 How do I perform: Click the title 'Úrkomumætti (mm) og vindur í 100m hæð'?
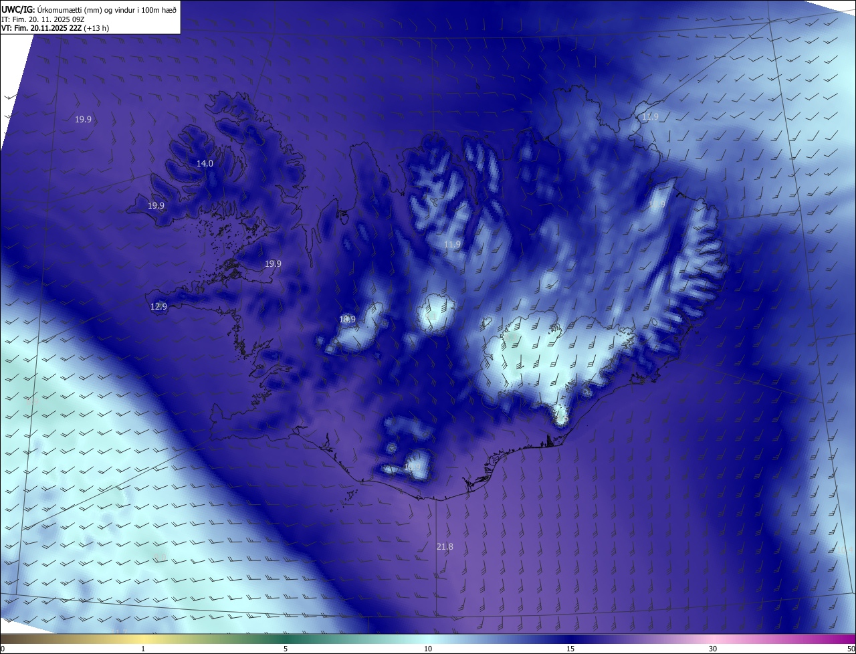coord(106,9)
